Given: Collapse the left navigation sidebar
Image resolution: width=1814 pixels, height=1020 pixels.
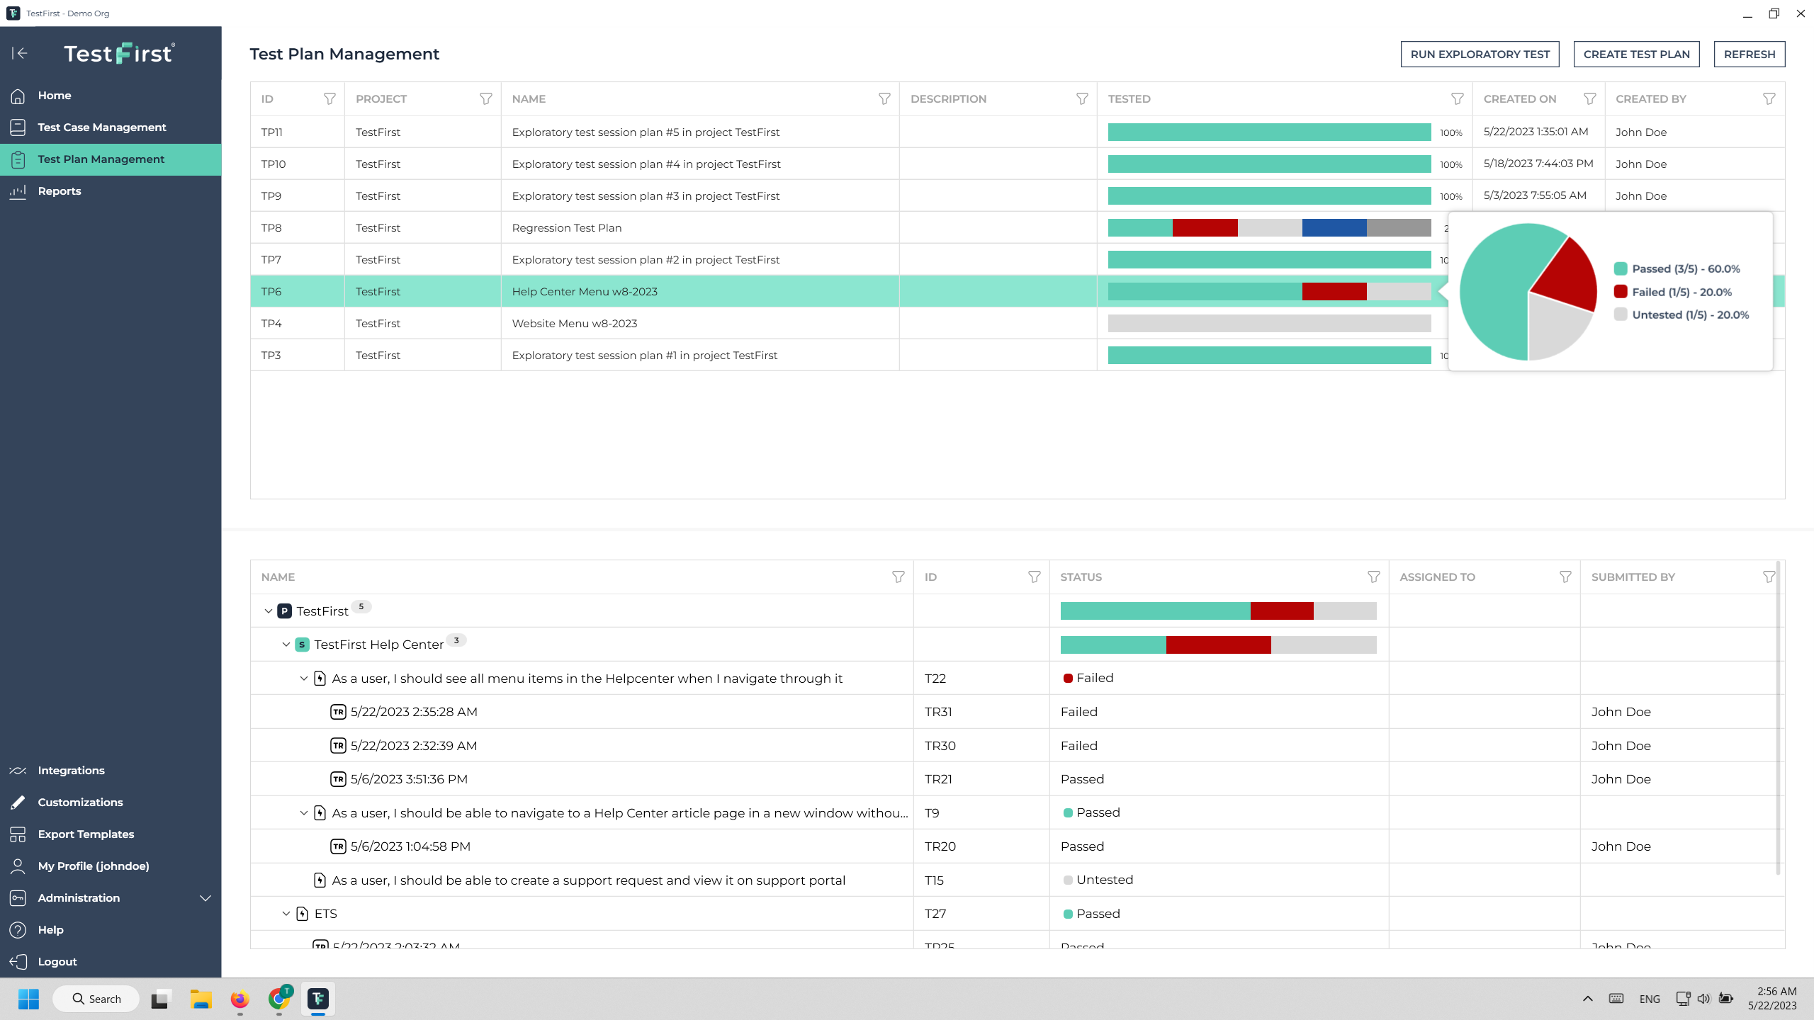Looking at the screenshot, I should [x=20, y=53].
